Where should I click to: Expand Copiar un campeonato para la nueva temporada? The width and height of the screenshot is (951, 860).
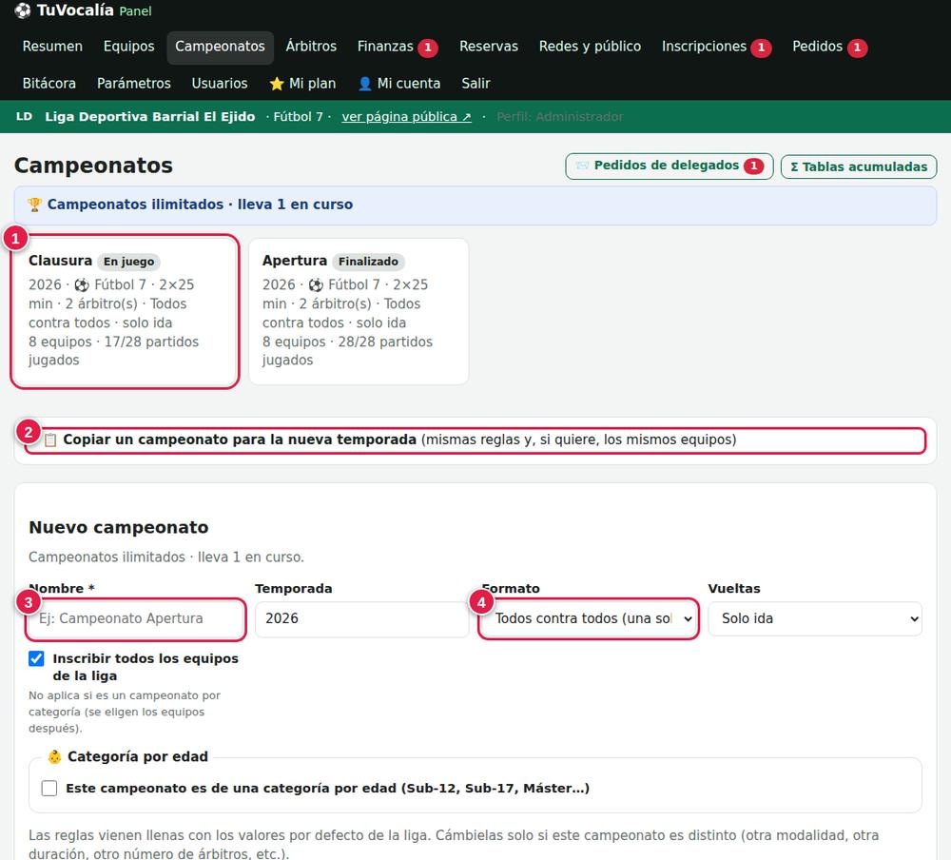point(475,440)
